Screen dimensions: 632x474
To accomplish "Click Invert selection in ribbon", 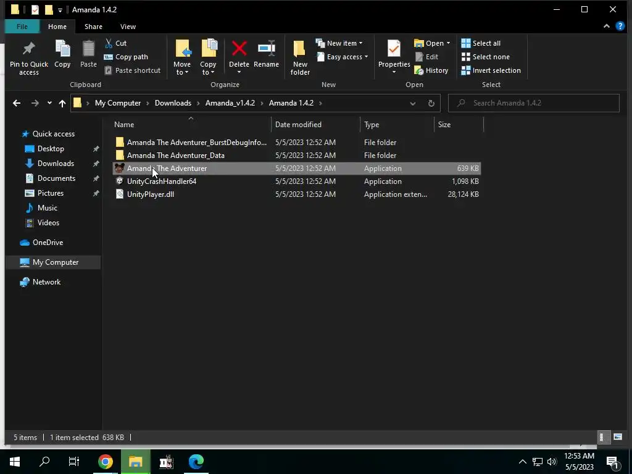I will pos(491,70).
